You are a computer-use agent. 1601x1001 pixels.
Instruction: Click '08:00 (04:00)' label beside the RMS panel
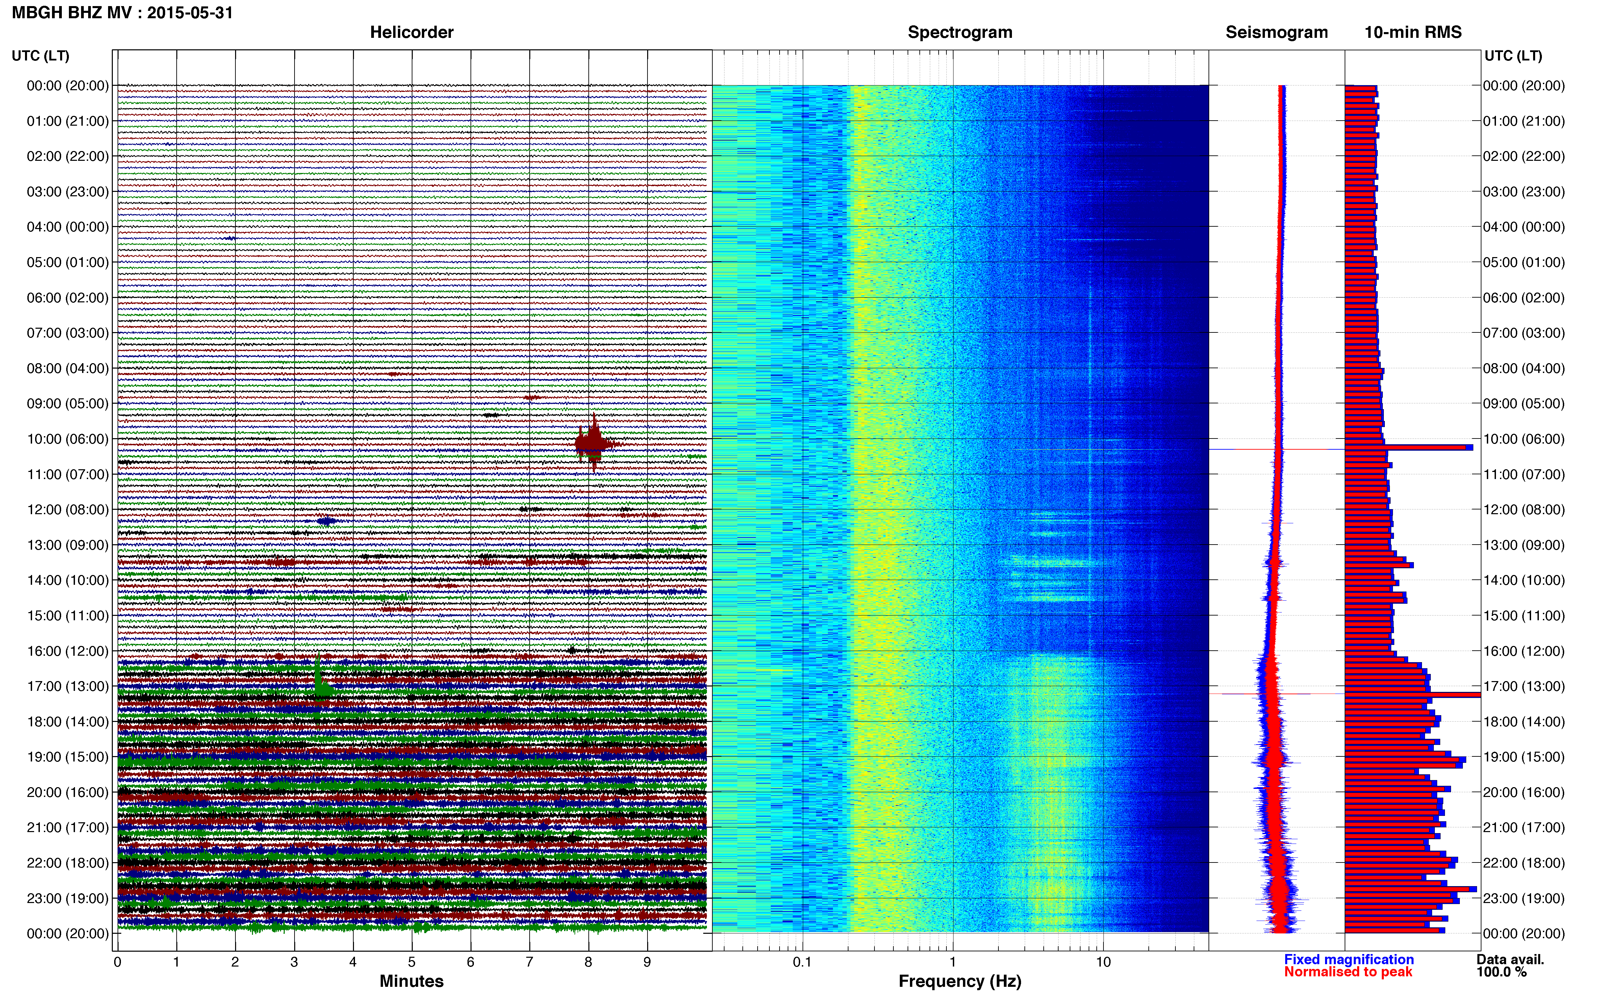[x=1524, y=368]
